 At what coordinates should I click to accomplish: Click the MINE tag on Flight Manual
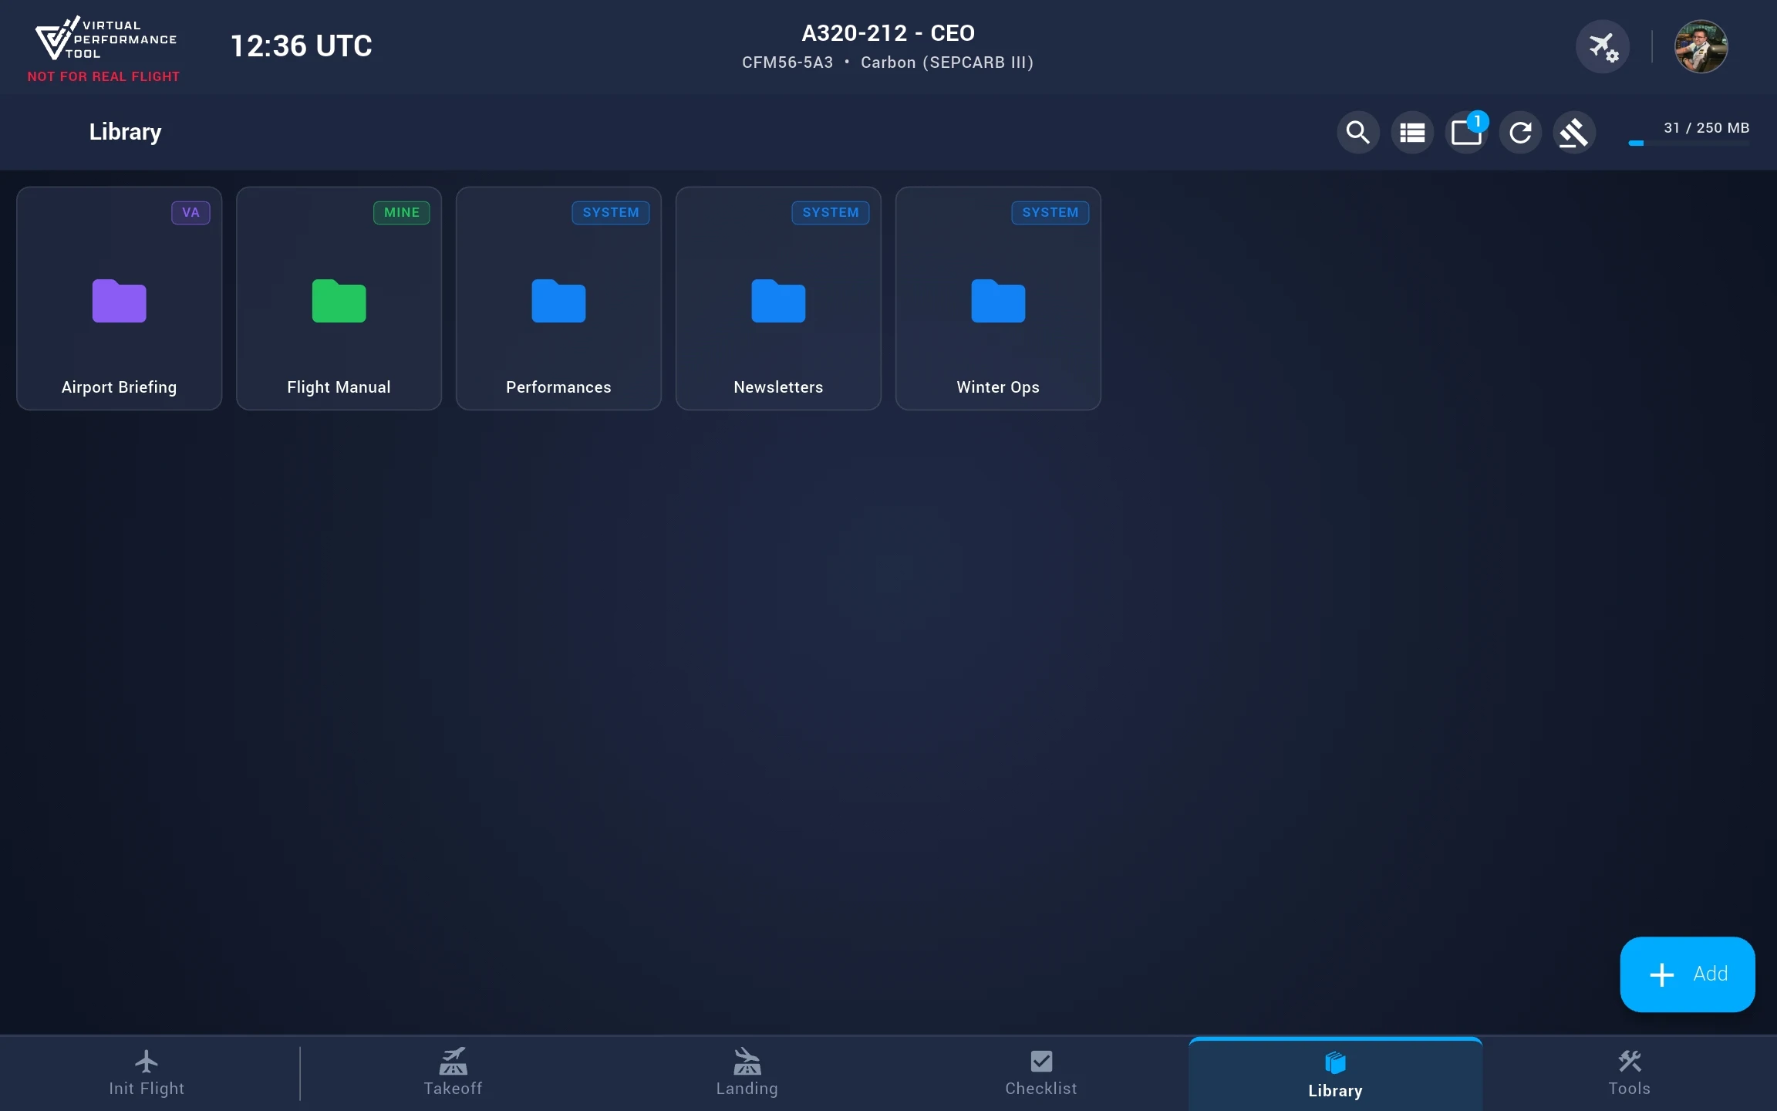pyautogui.click(x=402, y=213)
